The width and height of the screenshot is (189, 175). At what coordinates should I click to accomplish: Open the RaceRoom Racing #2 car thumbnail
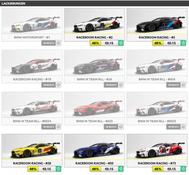point(94,21)
